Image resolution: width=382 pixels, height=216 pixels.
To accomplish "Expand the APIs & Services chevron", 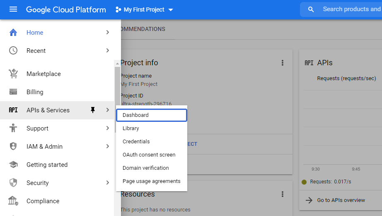I will click(x=108, y=110).
